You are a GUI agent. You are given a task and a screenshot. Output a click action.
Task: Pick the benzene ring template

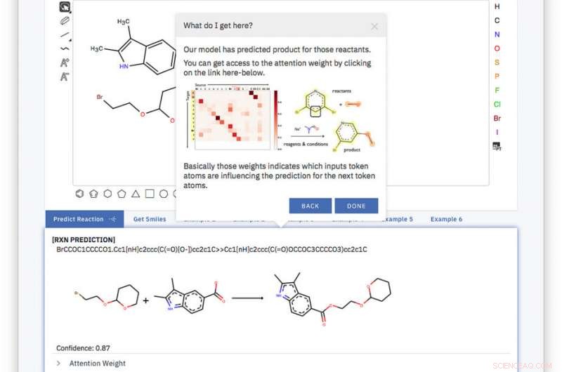click(x=79, y=194)
